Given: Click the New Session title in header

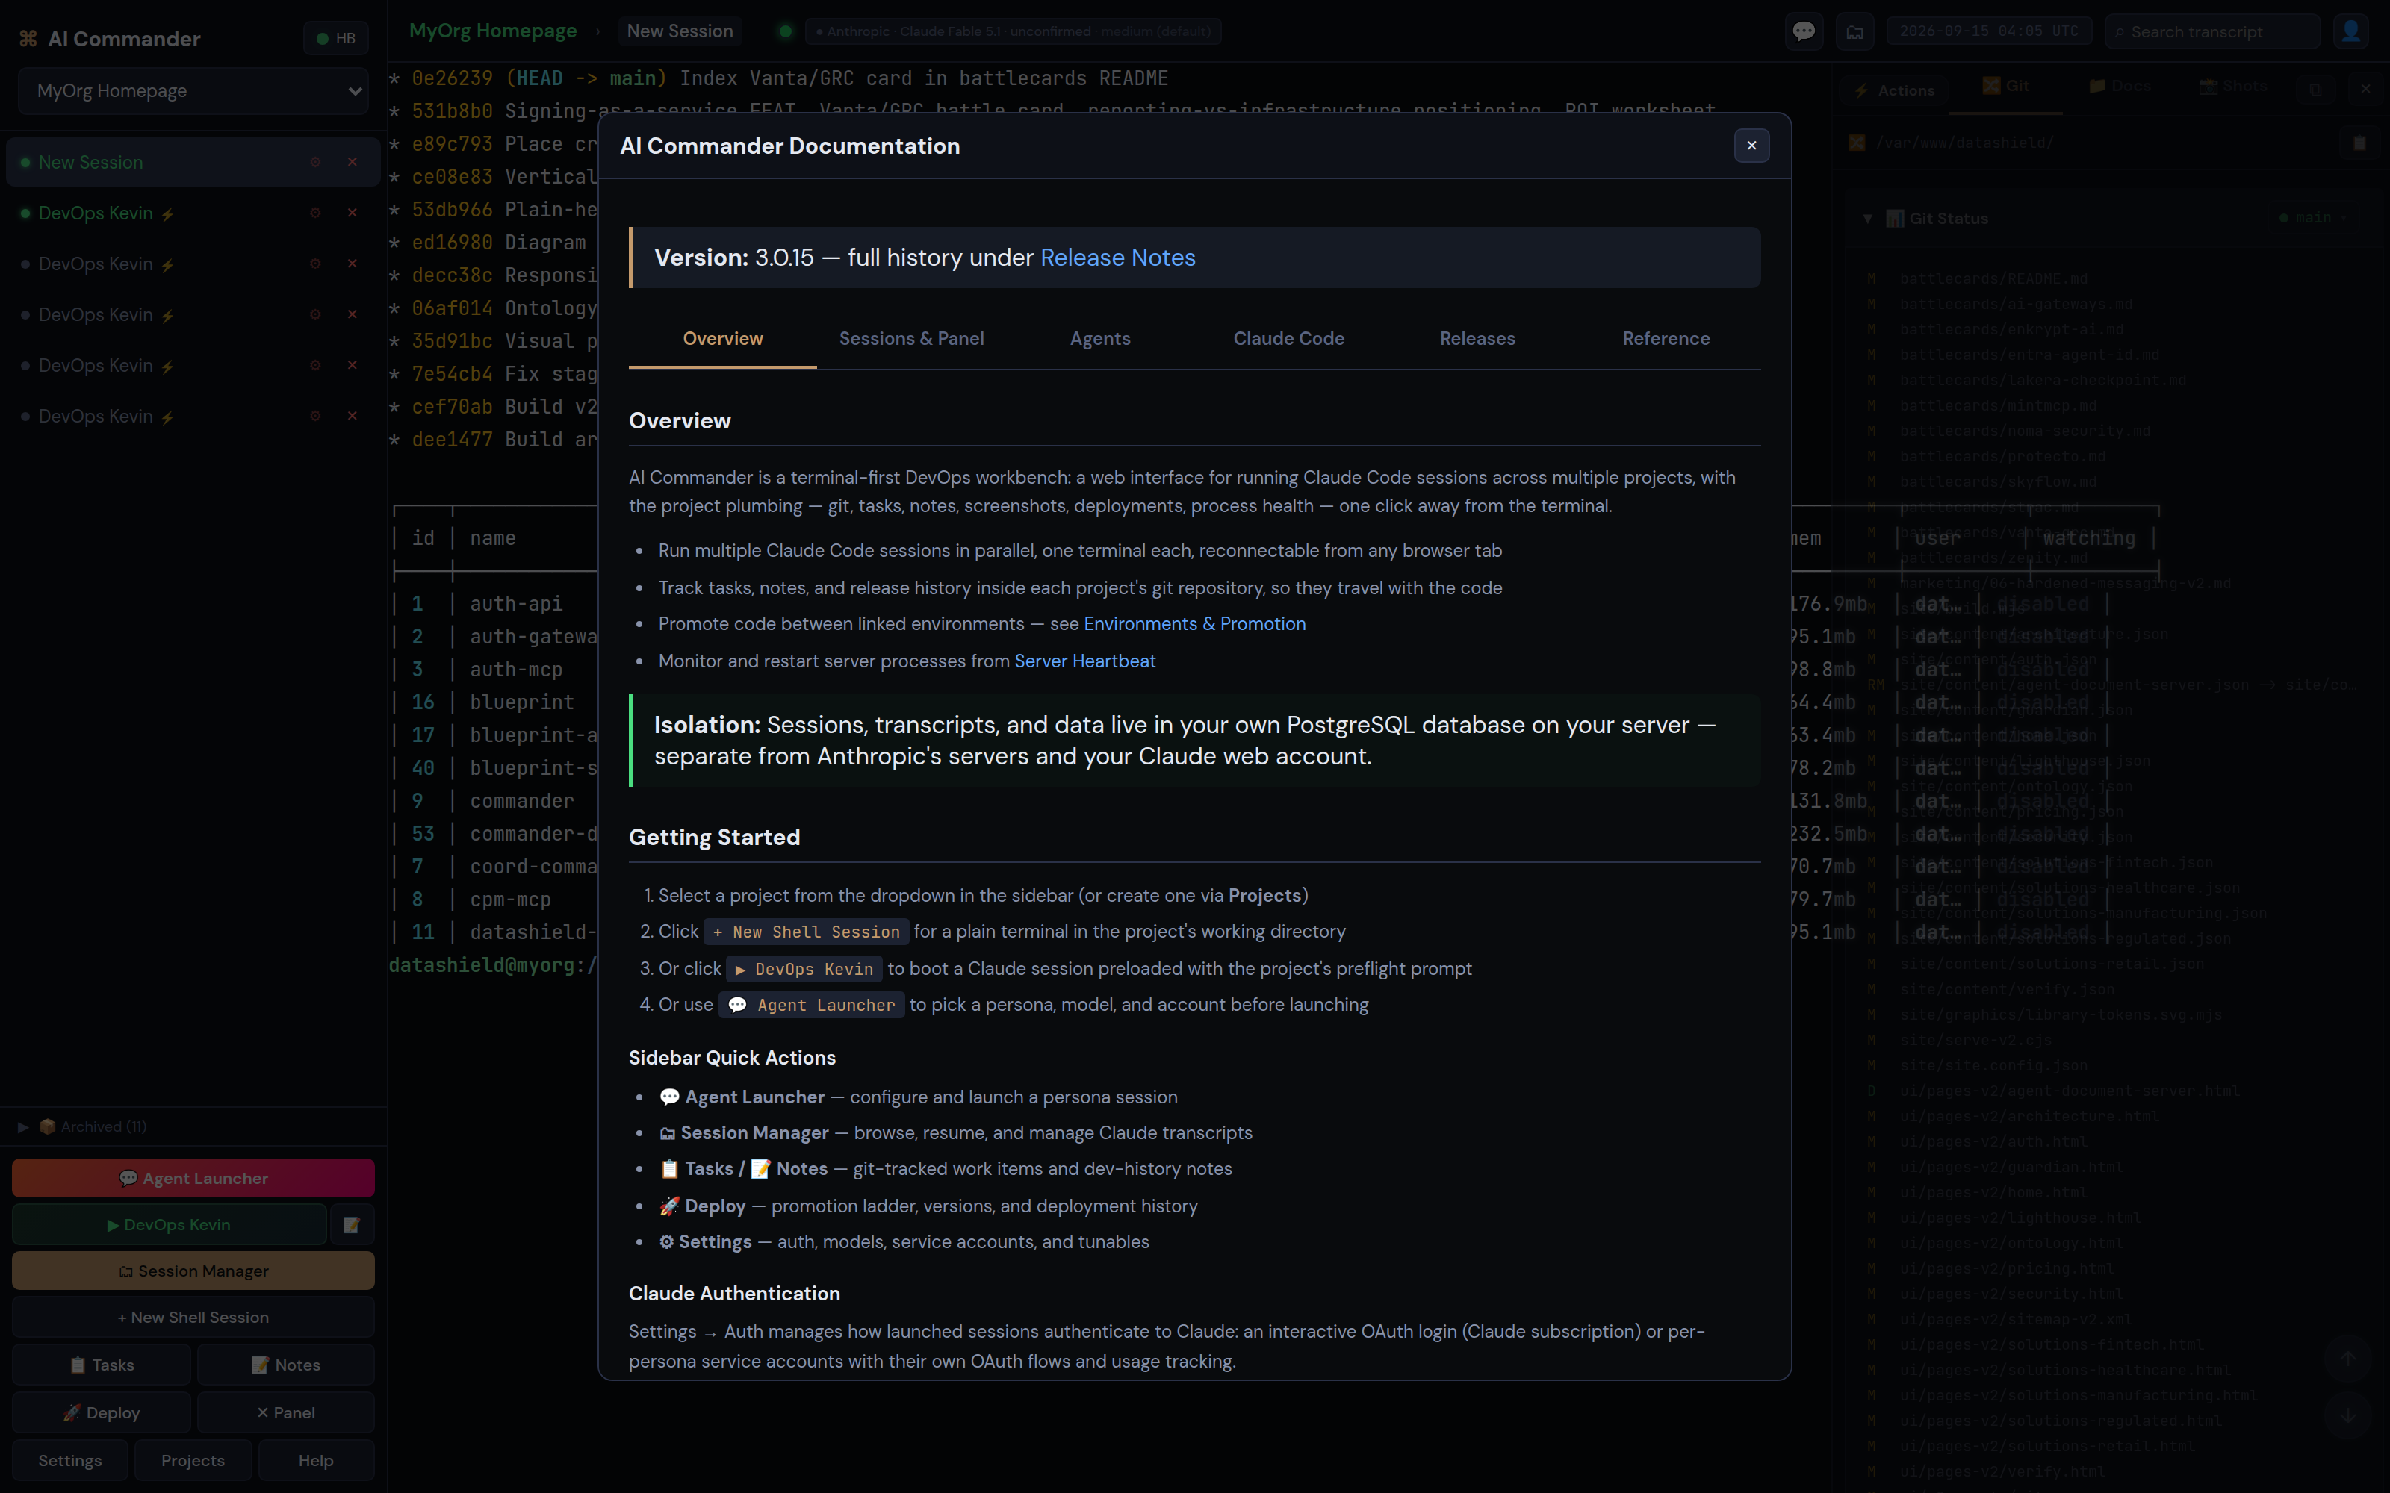Looking at the screenshot, I should click(680, 31).
